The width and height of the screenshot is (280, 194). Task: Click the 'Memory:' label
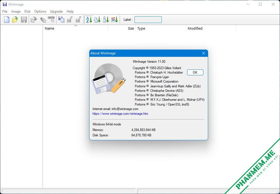(x=98, y=130)
